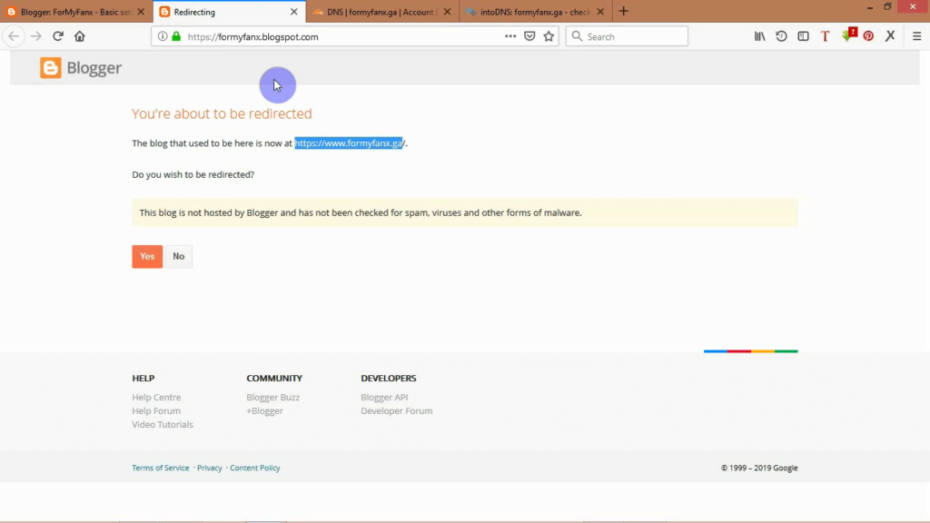The height and width of the screenshot is (523, 930).
Task: Click the page information circle in address bar
Action: click(x=164, y=36)
